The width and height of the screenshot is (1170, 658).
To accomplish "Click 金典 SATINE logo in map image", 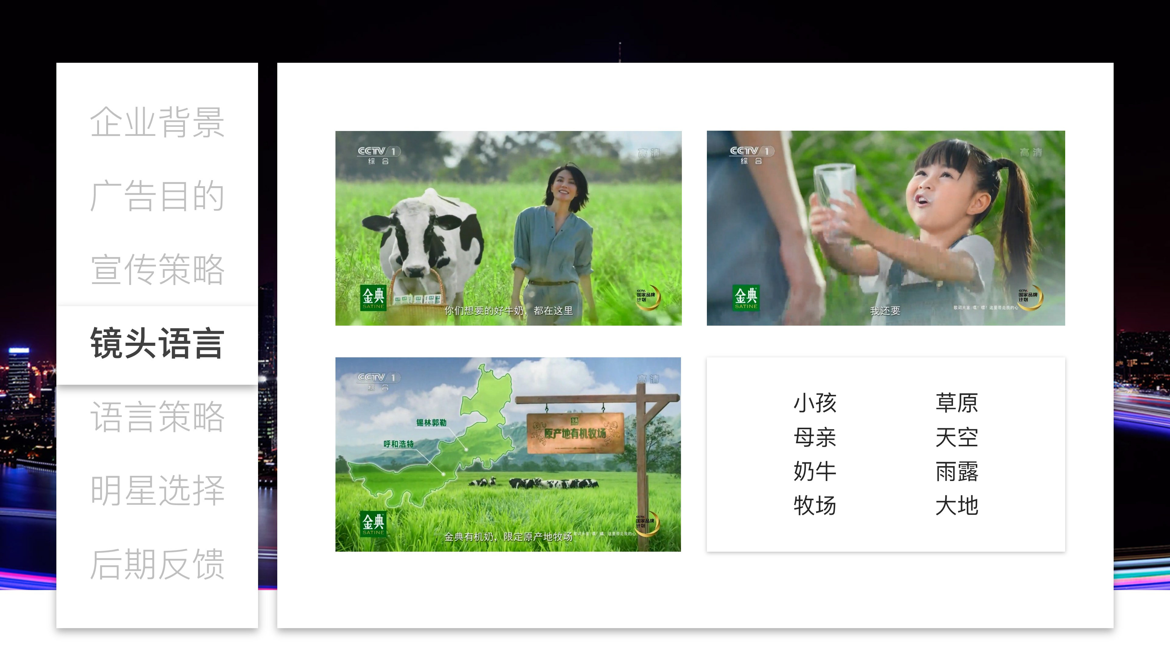I will pos(373,524).
